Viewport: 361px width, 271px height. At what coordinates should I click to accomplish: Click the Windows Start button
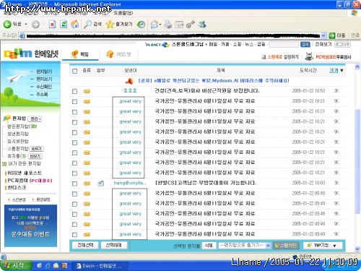pos(16,265)
